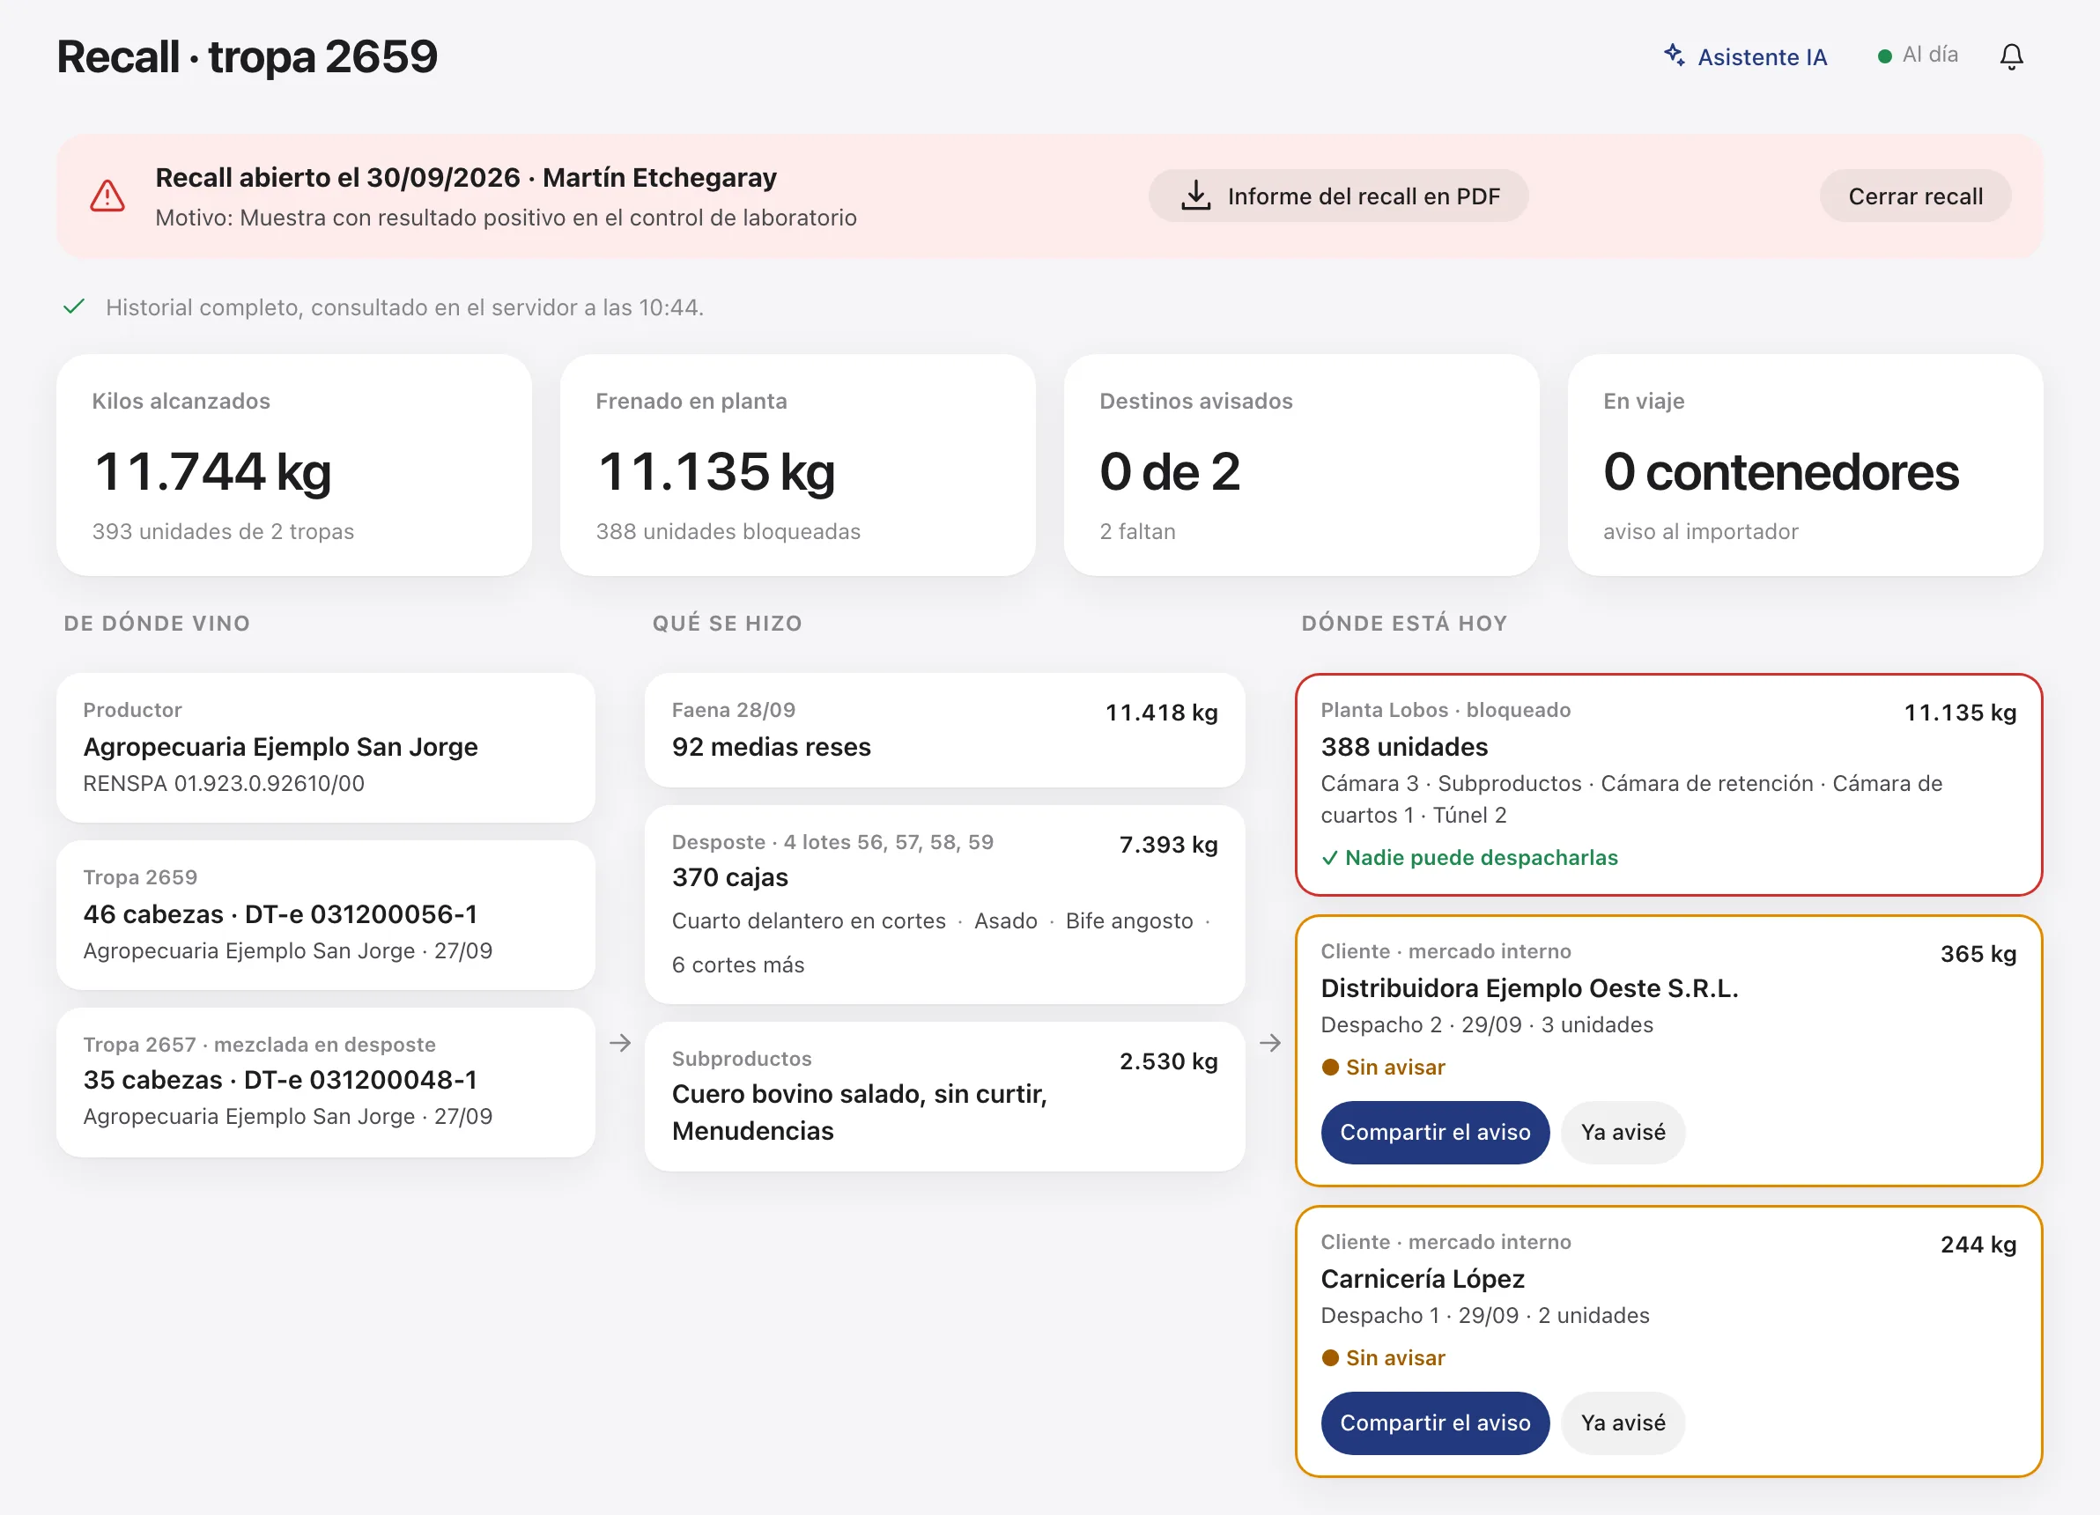
Task: Select the Tropa 2659 card with 46 cabezas
Action: [x=325, y=915]
